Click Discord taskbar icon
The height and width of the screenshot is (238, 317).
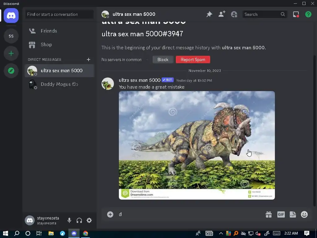pos(74,233)
